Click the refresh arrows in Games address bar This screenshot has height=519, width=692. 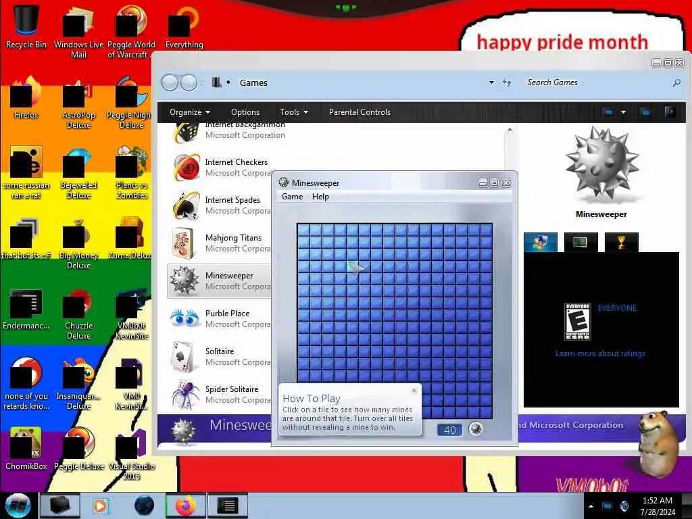[507, 82]
